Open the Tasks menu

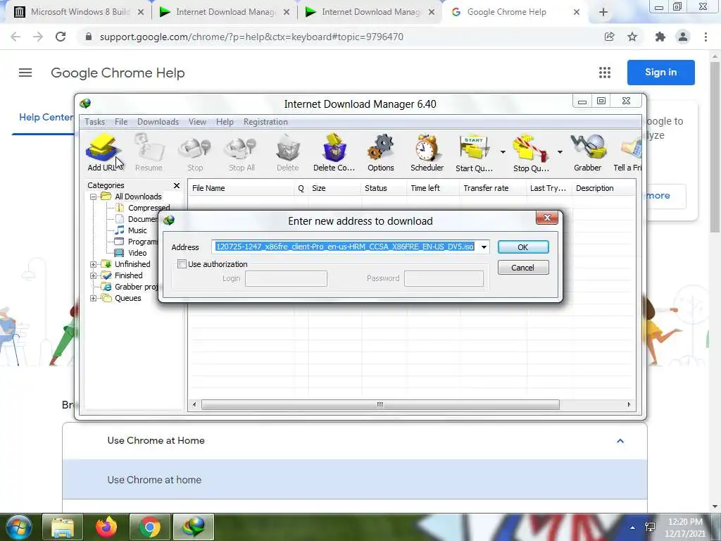94,122
